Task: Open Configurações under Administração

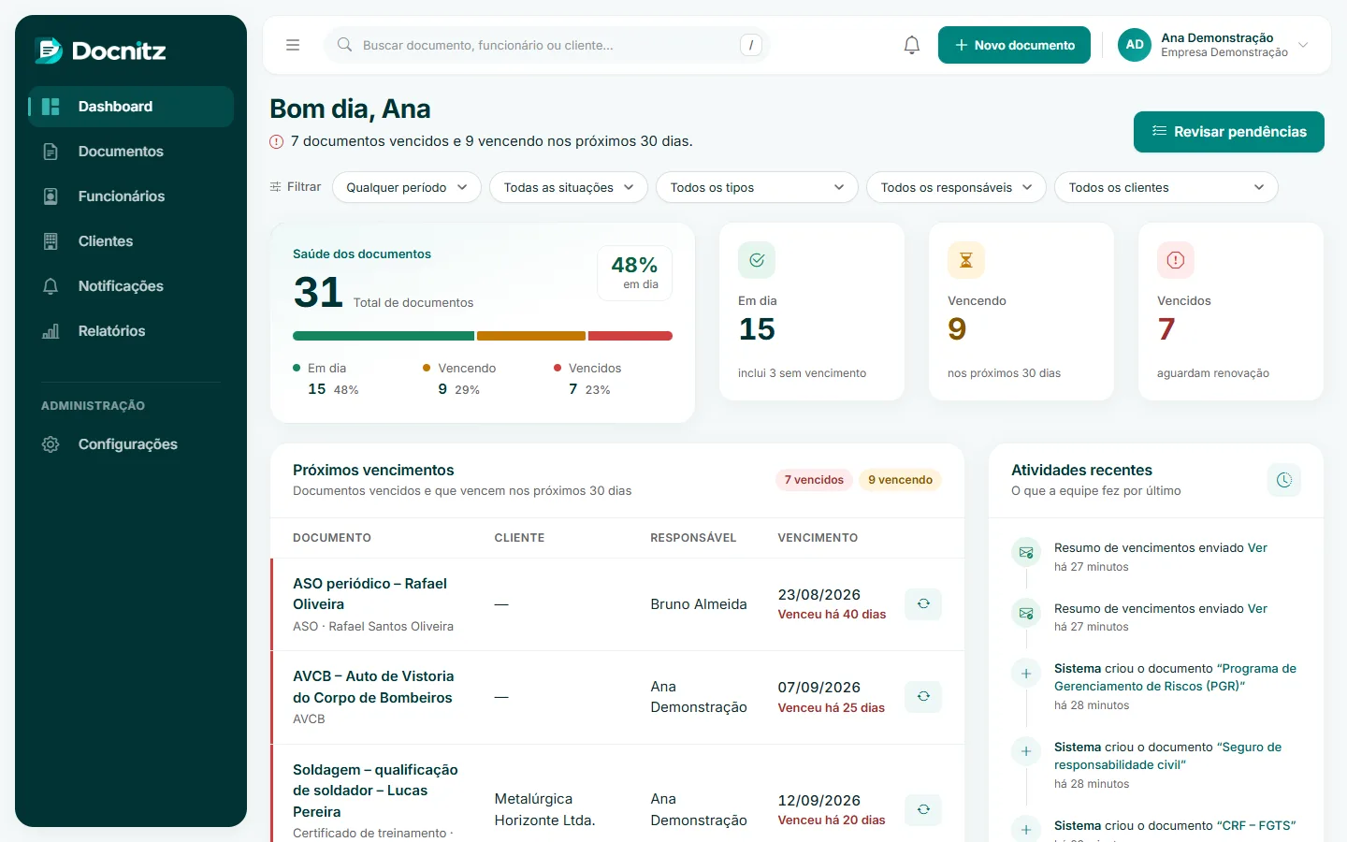Action: [x=131, y=444]
